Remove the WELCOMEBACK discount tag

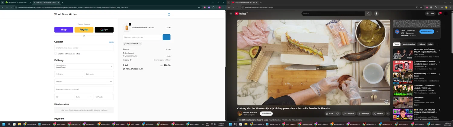tap(140, 44)
